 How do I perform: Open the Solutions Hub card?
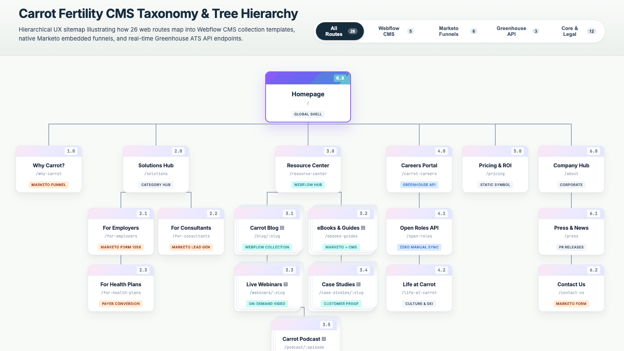(x=156, y=169)
